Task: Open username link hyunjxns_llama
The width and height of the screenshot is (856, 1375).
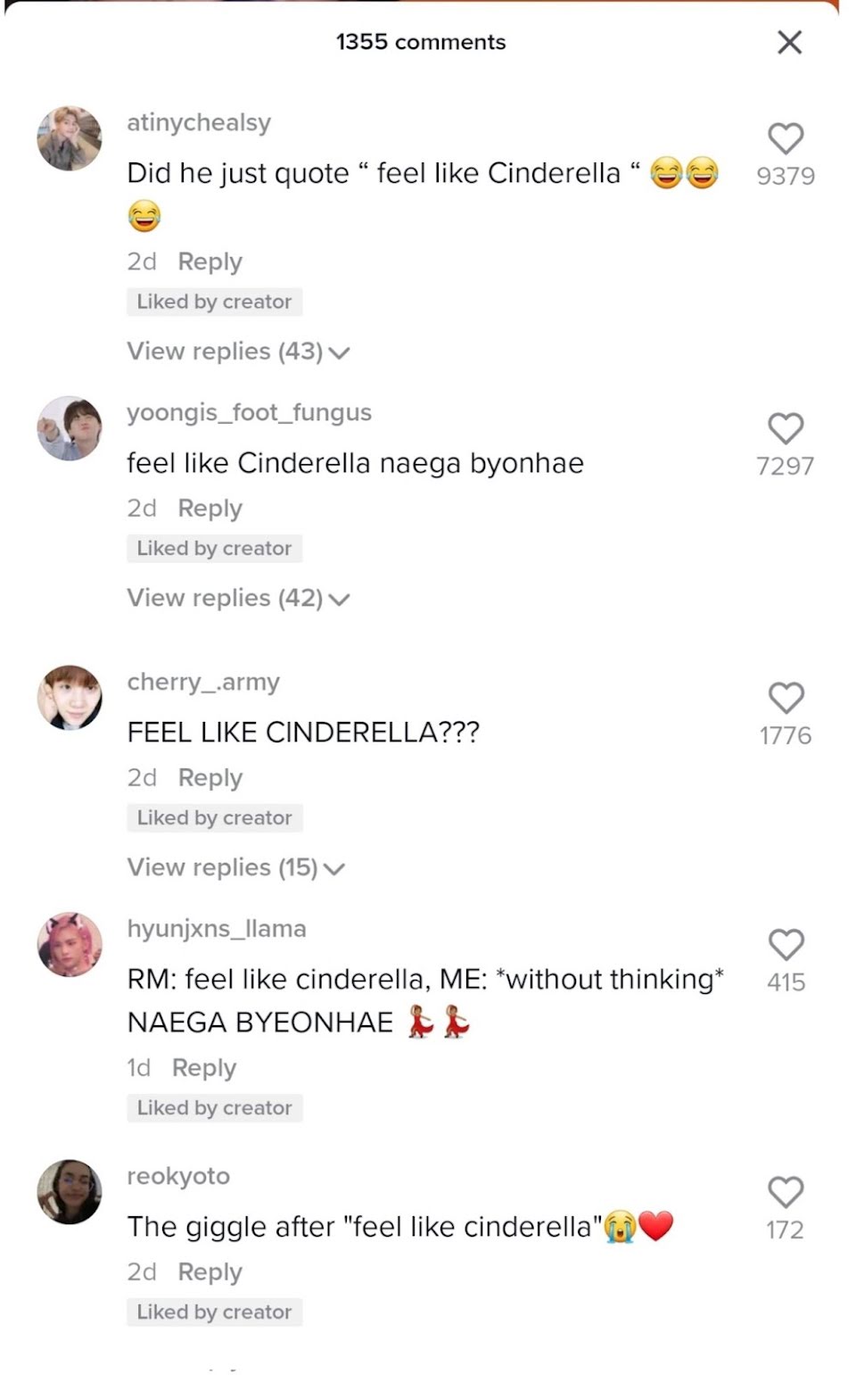Action: 217,929
